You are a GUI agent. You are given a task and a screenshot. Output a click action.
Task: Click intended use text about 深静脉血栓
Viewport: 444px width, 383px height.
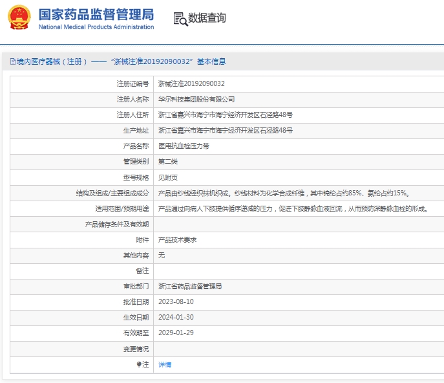click(293, 209)
